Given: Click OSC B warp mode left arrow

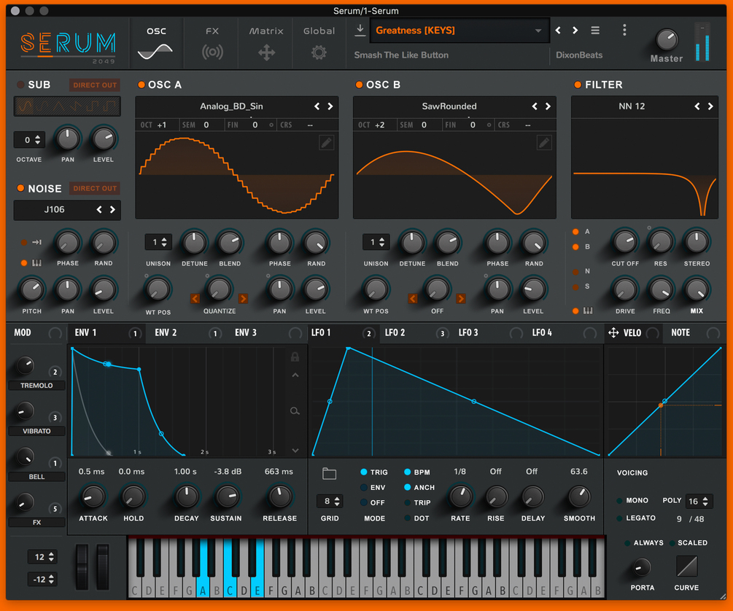Looking at the screenshot, I should (x=413, y=299).
